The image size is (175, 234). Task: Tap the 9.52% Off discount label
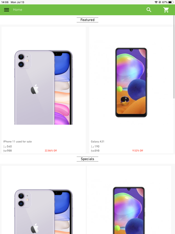coord(137,151)
